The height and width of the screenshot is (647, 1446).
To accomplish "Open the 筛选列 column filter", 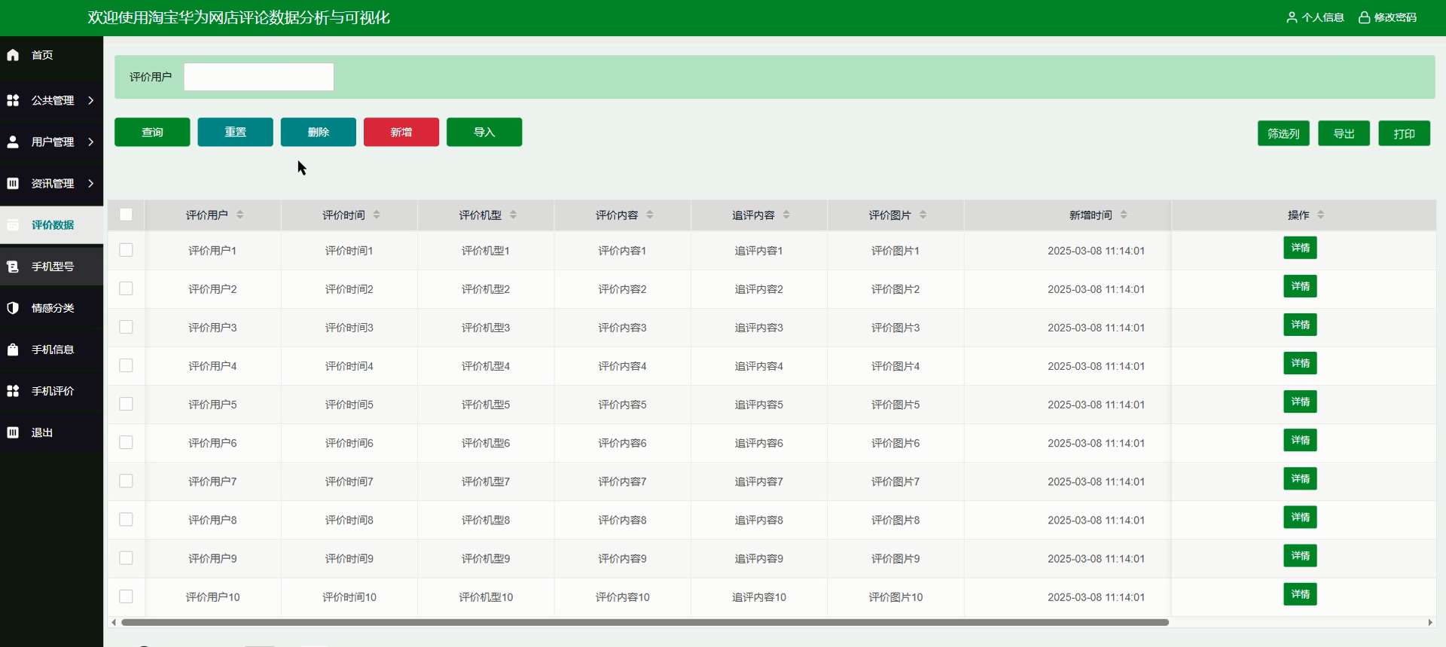I will point(1283,133).
